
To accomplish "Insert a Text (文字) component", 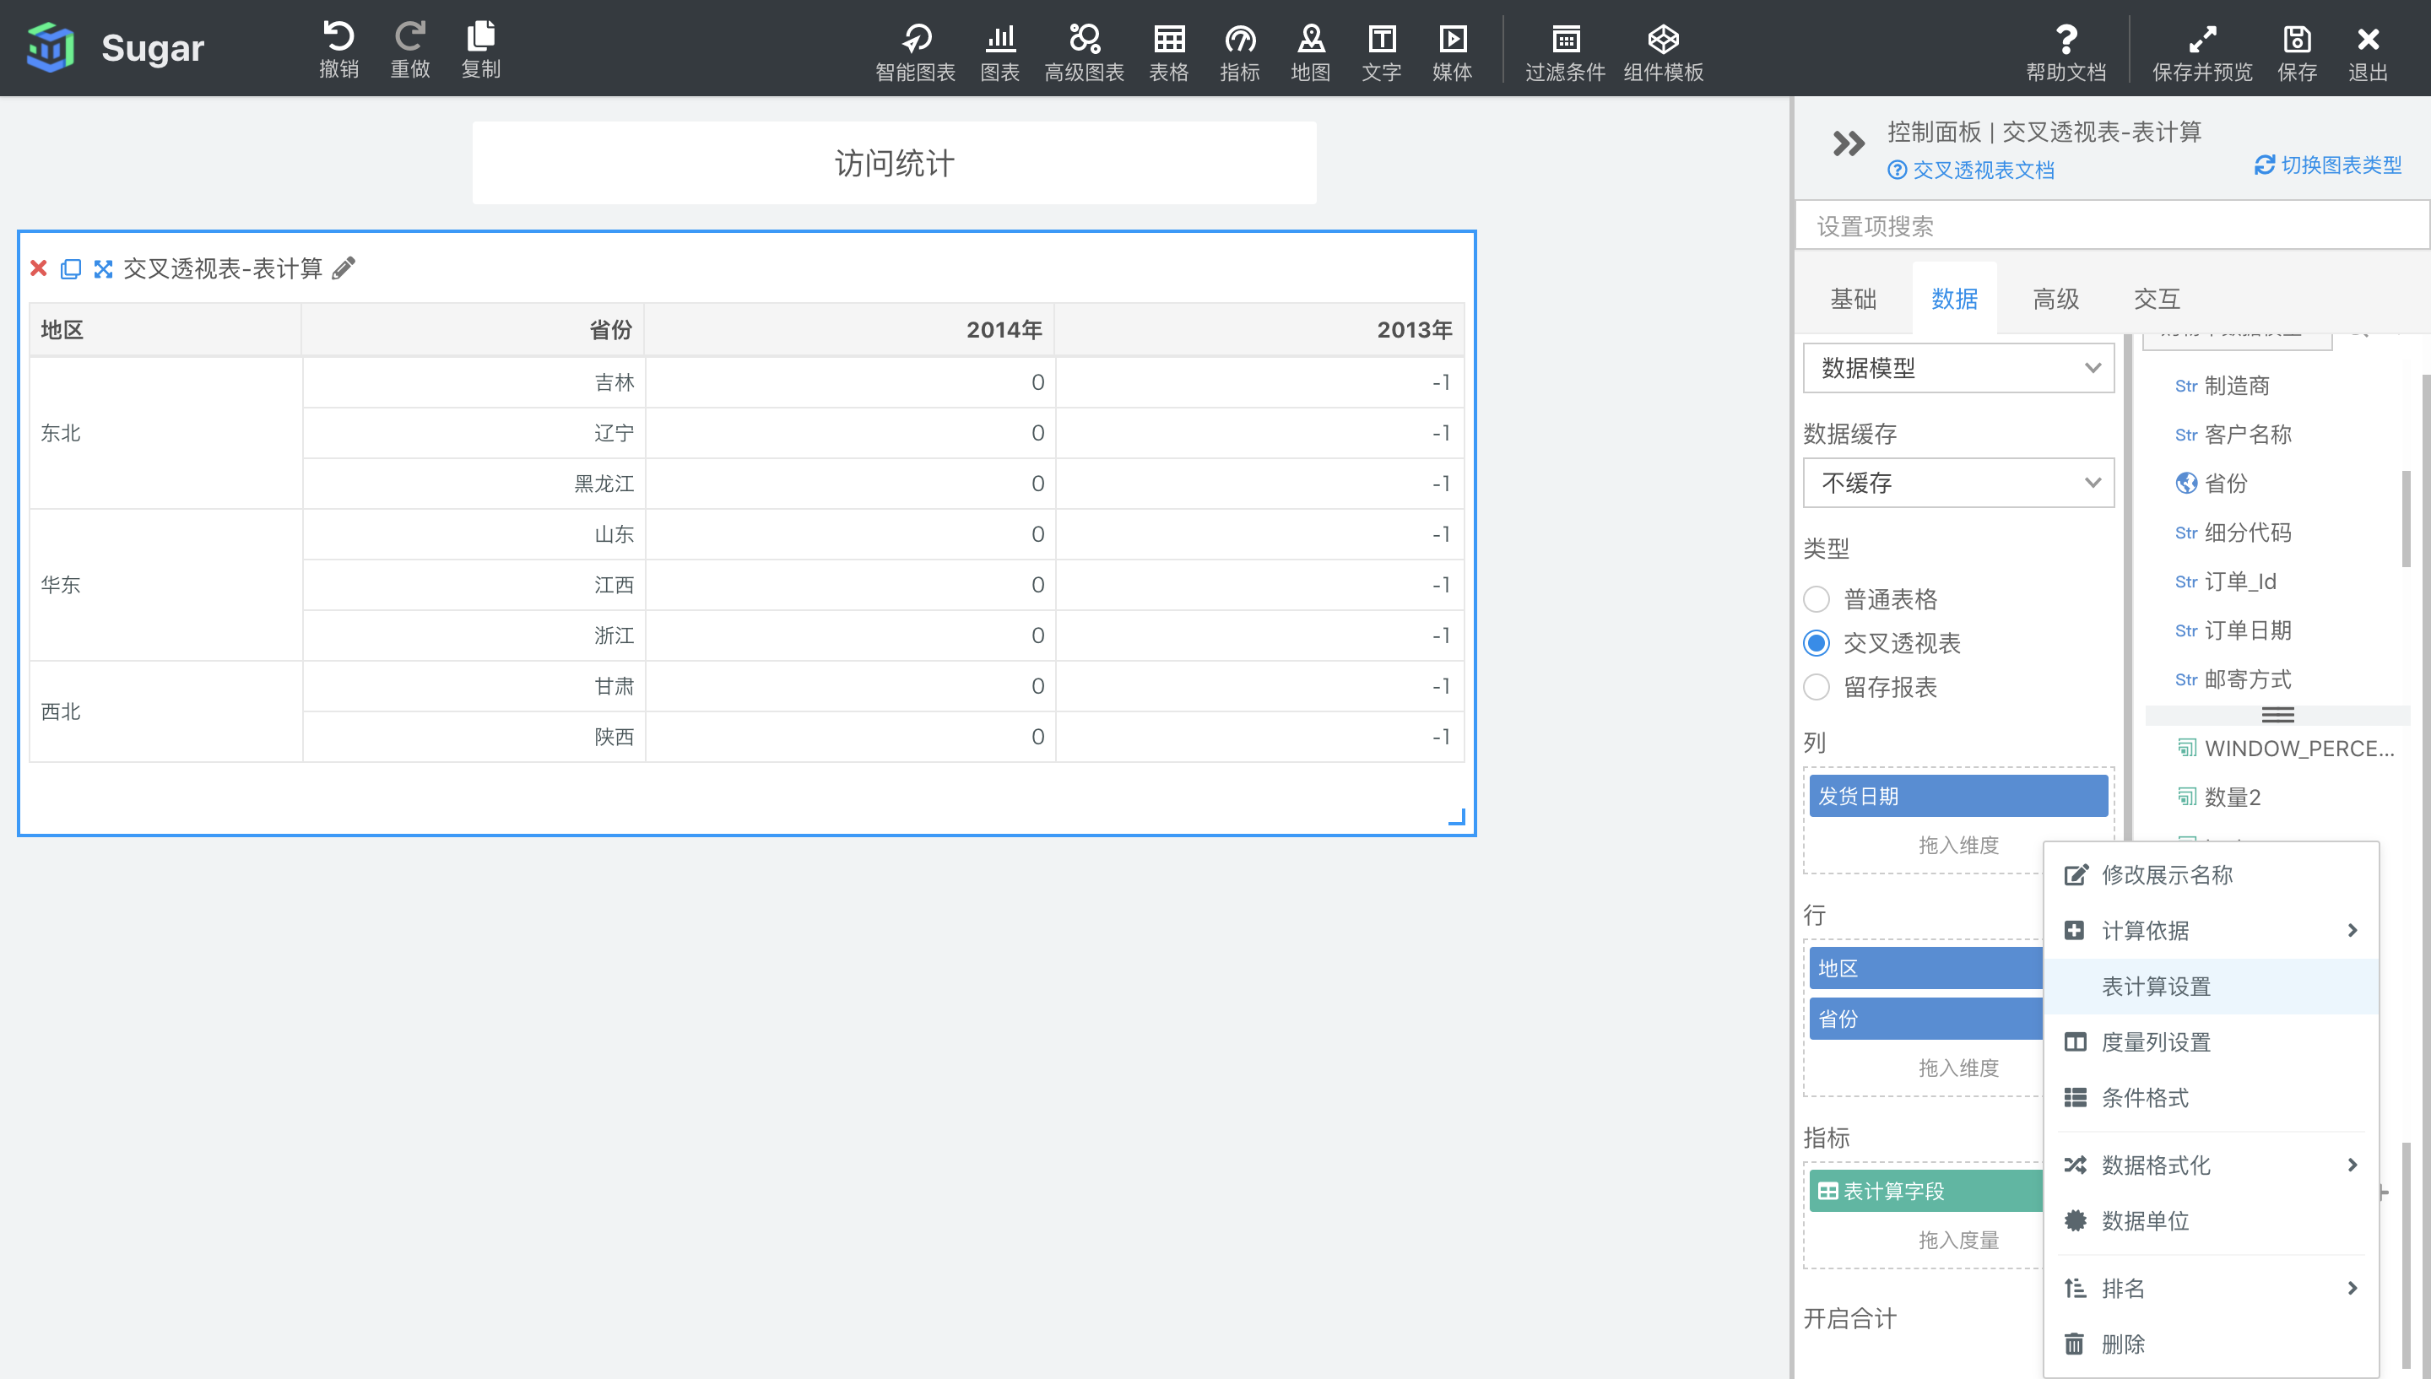I will point(1382,52).
